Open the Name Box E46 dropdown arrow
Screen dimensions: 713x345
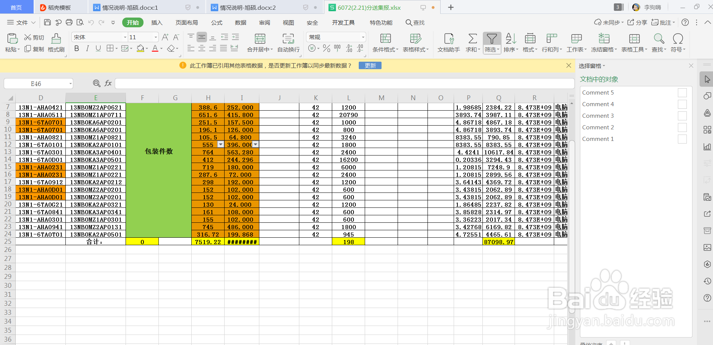[x=70, y=84]
